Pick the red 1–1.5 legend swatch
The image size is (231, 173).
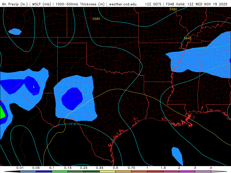pos(155,172)
